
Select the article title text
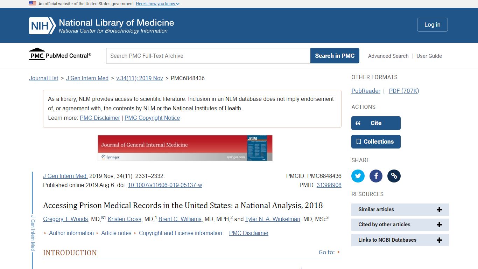[183, 205]
